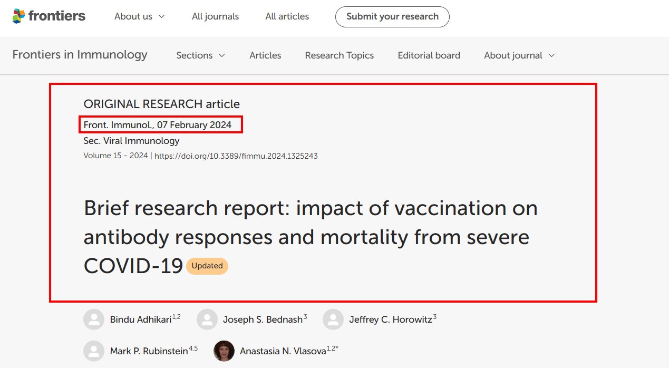
Task: Click Joseph S. Bednash's avatar icon
Action: (x=207, y=319)
